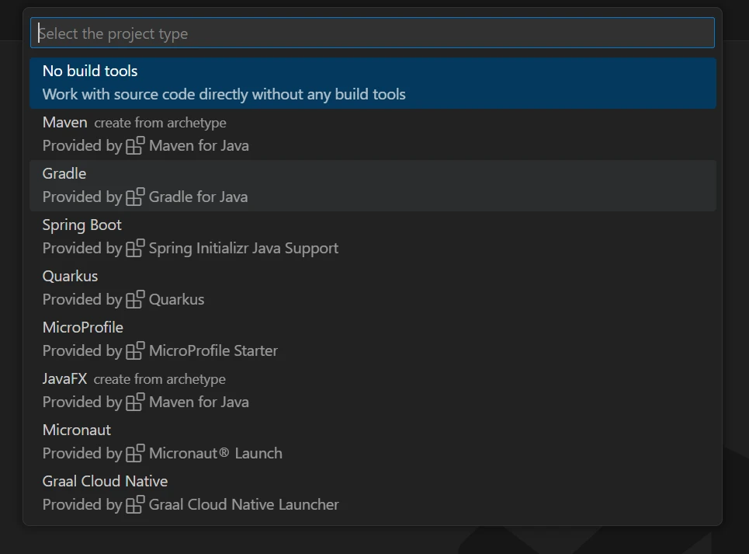Click the 'Spring Initializr Java Support' provider text
This screenshot has width=749, height=554.
tap(244, 249)
